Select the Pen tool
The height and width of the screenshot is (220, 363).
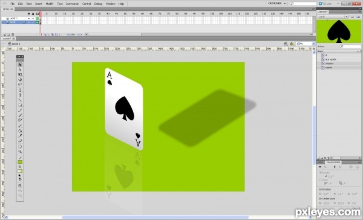point(20,90)
